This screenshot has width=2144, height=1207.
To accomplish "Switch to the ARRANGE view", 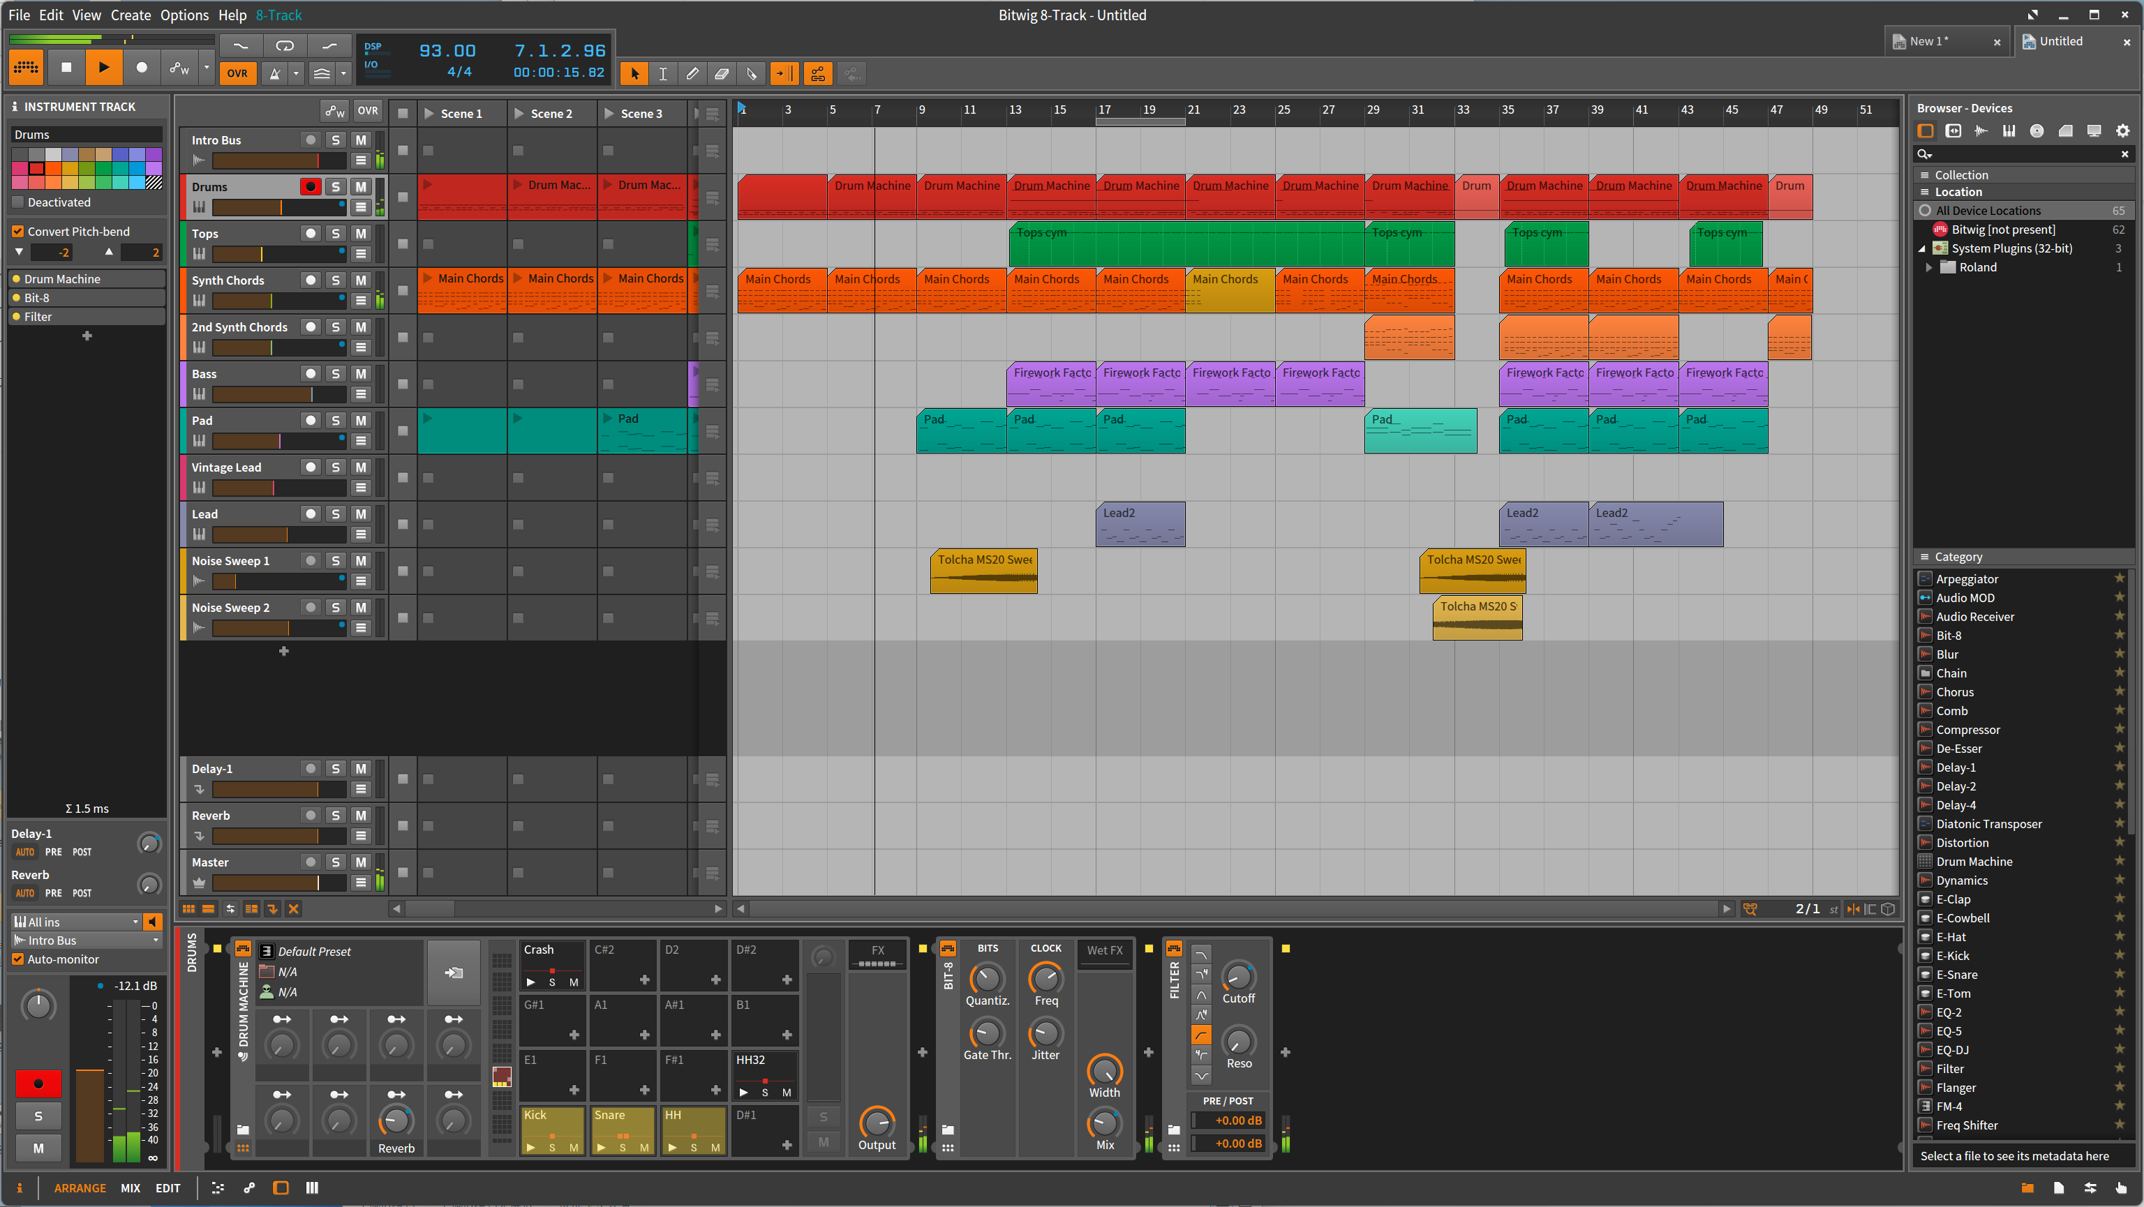I will (x=80, y=1188).
